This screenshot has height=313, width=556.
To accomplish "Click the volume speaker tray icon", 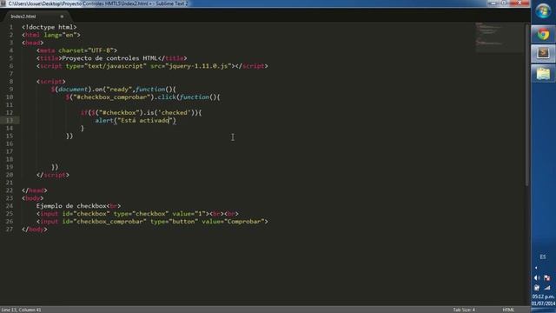I will 537,278.
